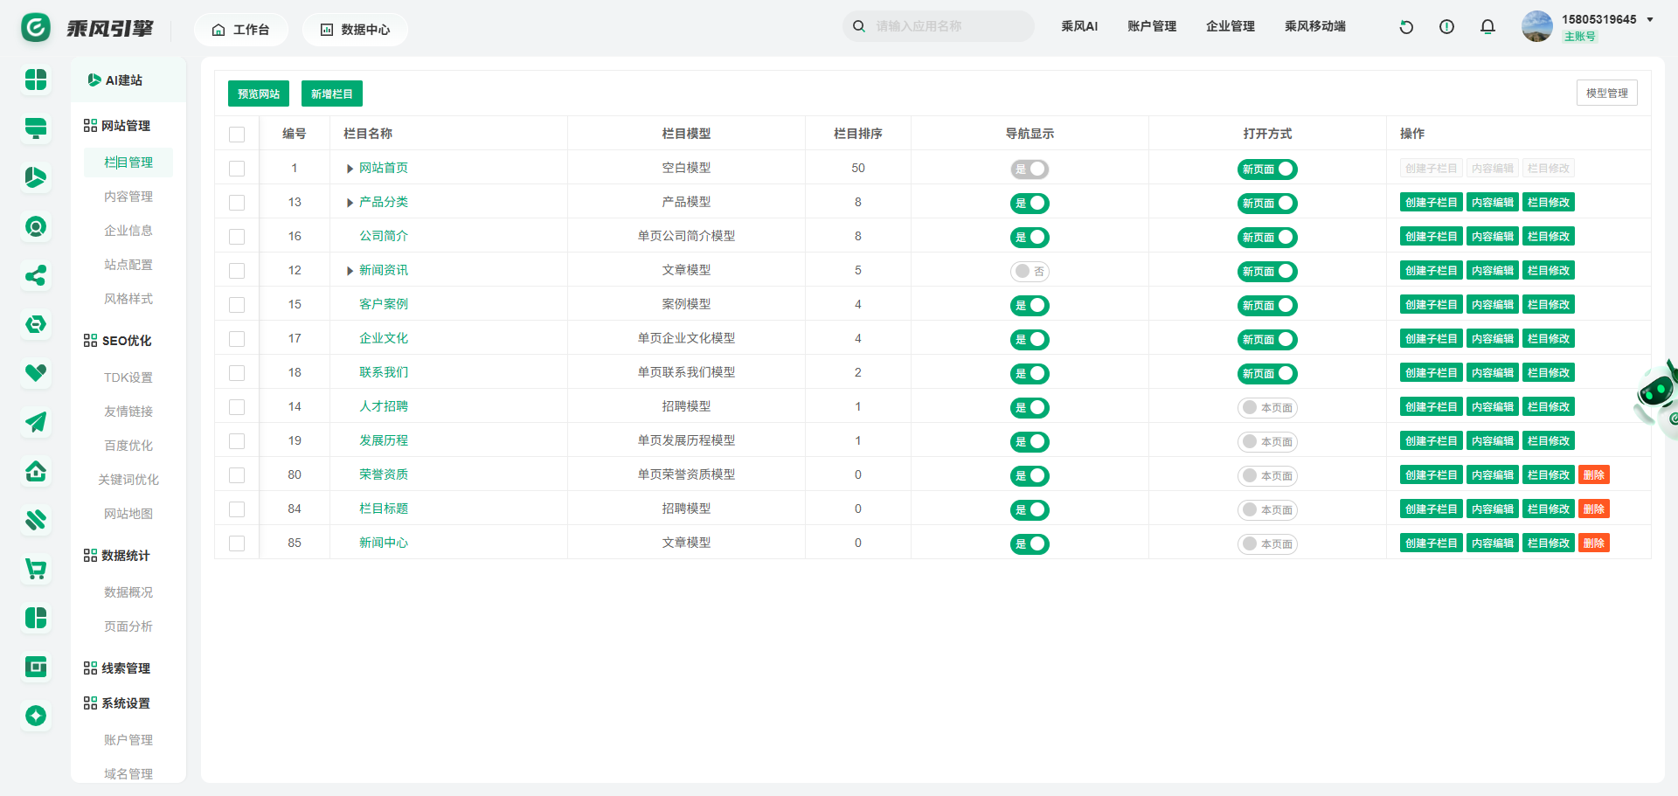Open 内容管理 in the sidebar menu
The width and height of the screenshot is (1678, 796).
click(x=128, y=197)
